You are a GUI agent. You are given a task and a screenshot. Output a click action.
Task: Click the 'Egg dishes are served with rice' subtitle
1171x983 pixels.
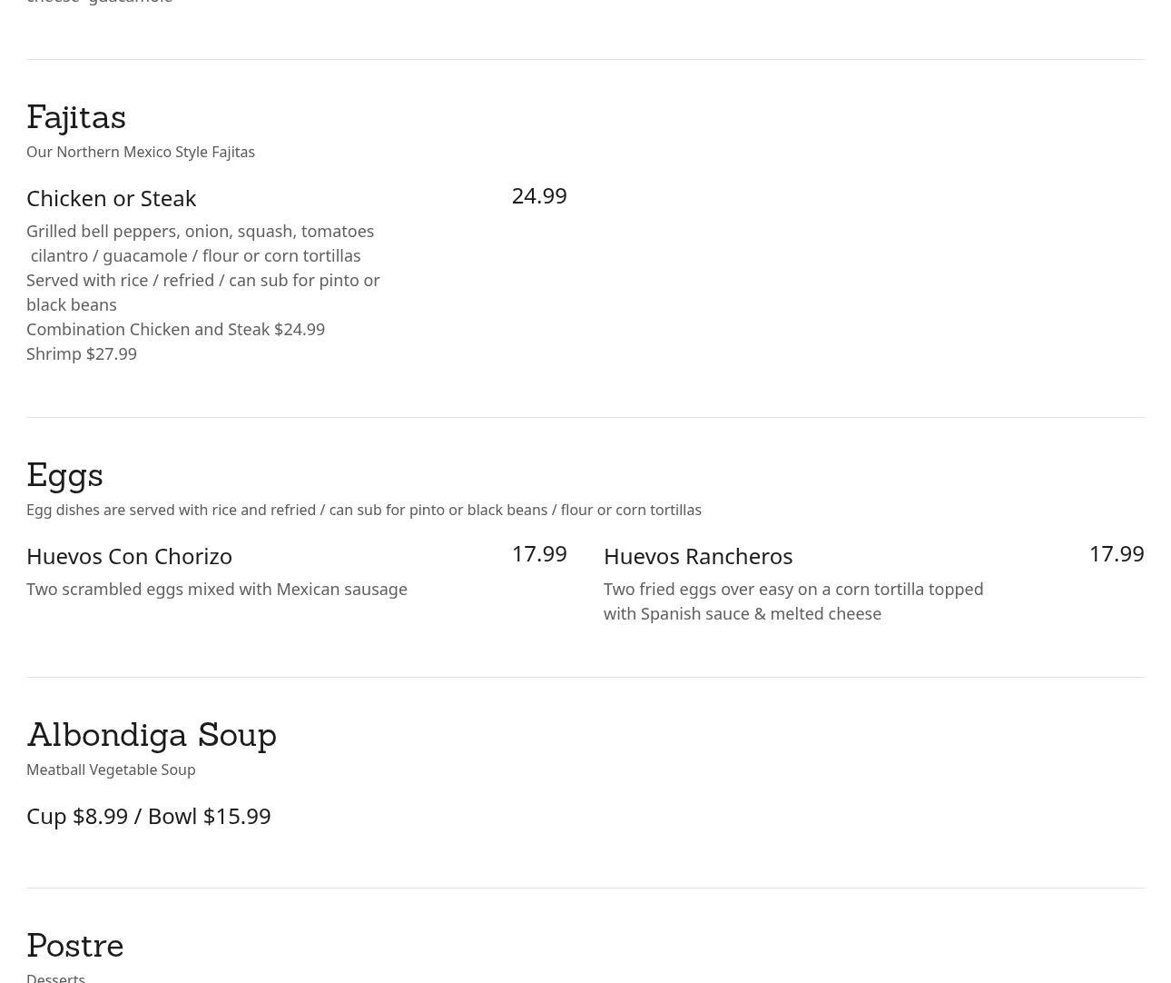point(363,510)
